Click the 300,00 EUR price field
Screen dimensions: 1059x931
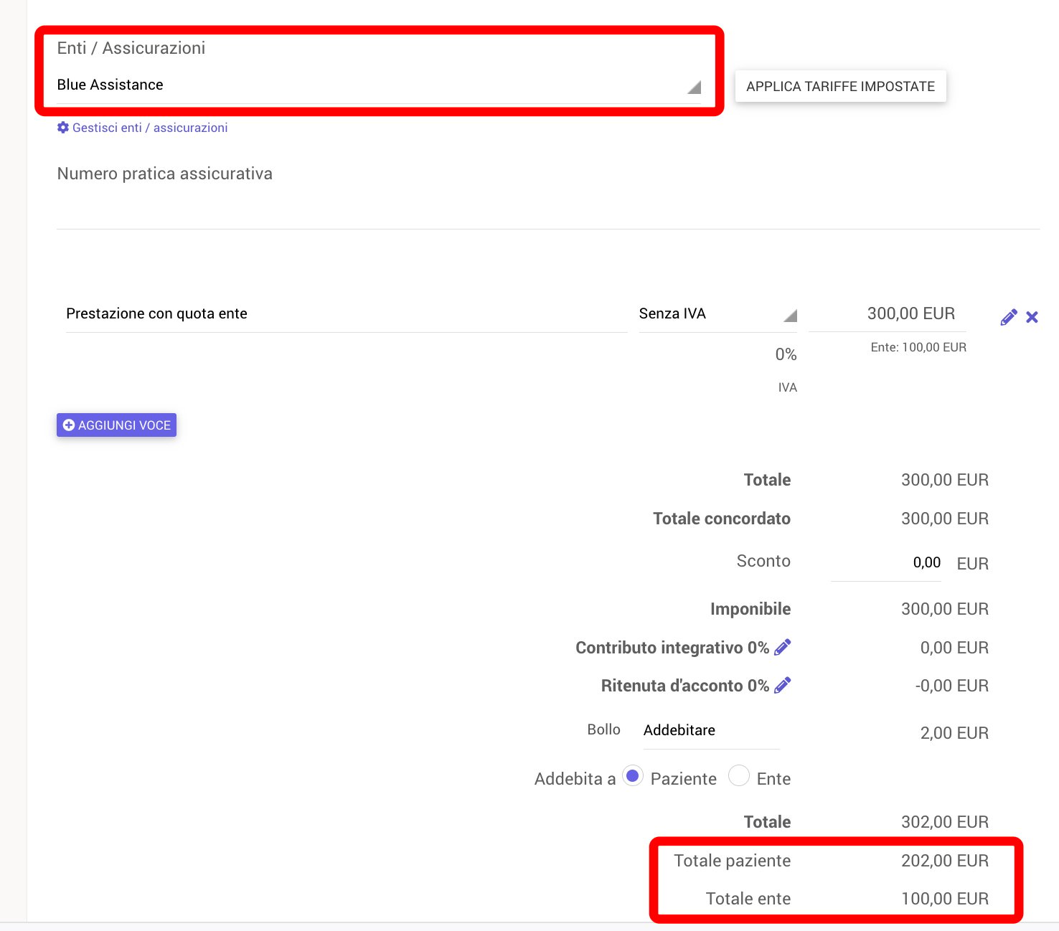[888, 314]
